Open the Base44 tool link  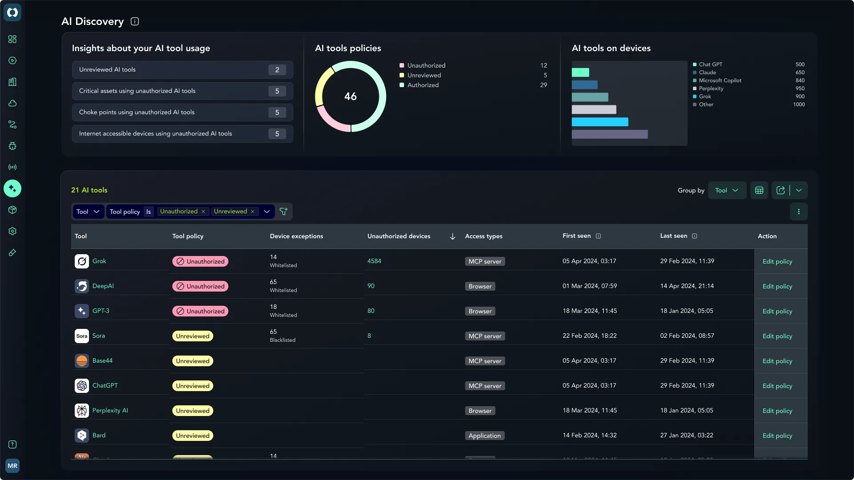(x=102, y=360)
